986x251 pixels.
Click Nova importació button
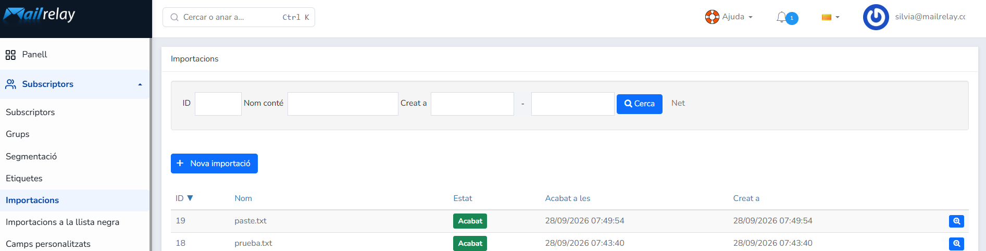coord(214,164)
